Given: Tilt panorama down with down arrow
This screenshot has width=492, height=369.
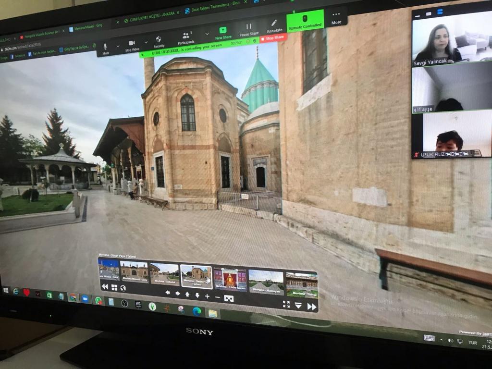Looking at the screenshot, I should [197, 295].
